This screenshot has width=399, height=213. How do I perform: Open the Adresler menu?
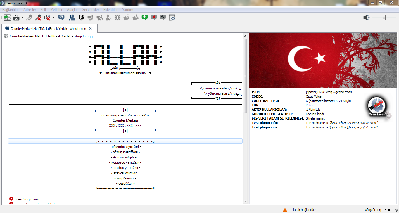click(30, 10)
